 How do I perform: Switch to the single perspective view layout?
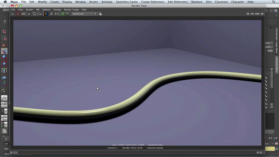pos(4,98)
